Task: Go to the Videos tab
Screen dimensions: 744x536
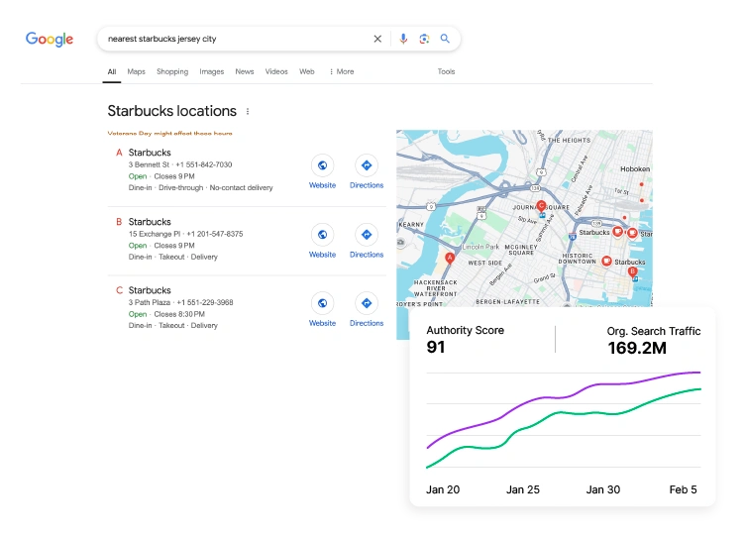Action: (276, 71)
